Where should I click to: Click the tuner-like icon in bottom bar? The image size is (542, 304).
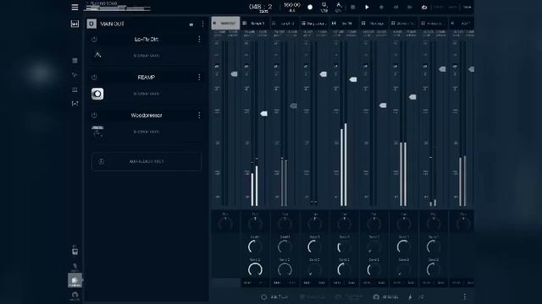[410, 296]
